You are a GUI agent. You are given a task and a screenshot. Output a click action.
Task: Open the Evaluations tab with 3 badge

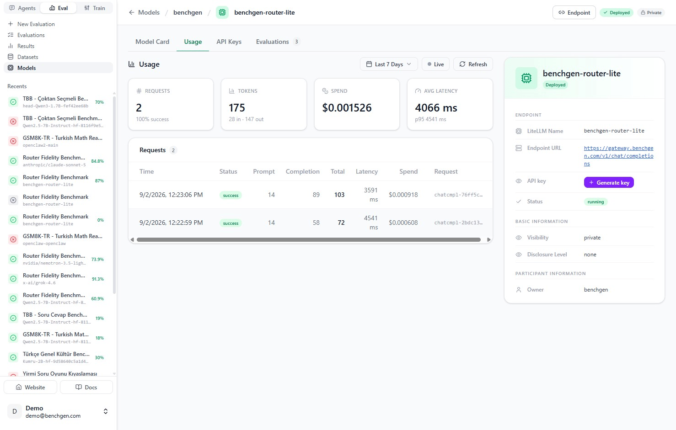click(x=278, y=42)
